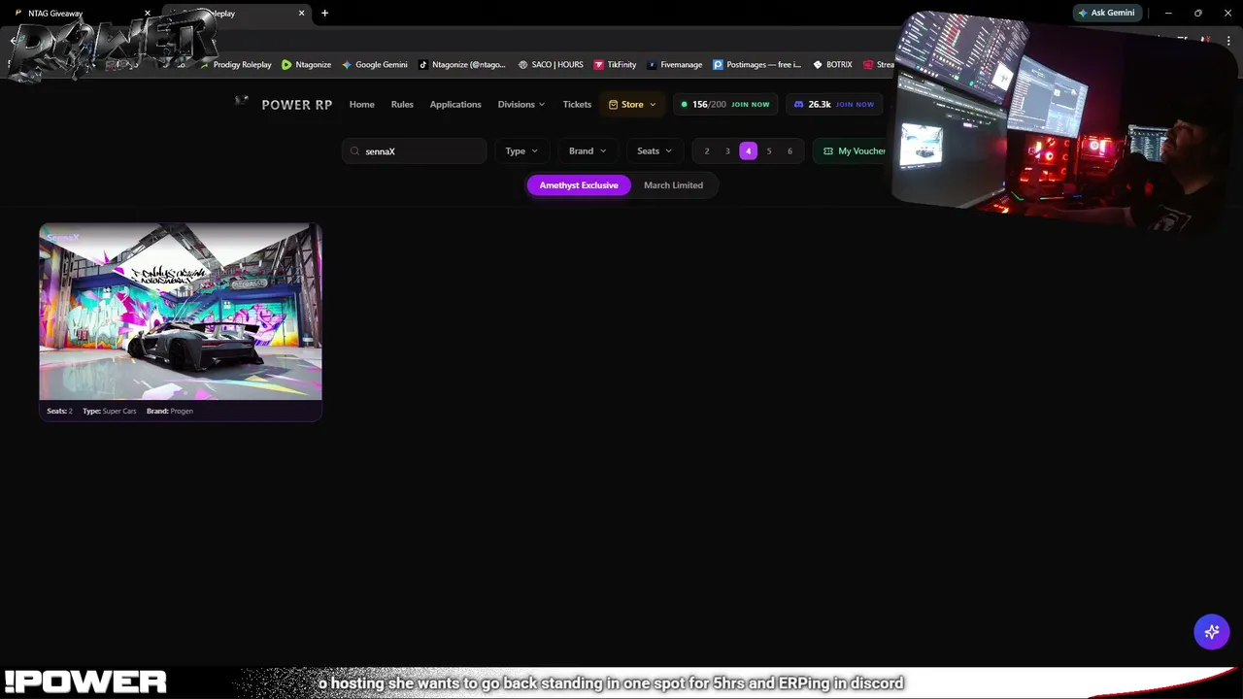
Task: Go to the Home page
Action: pyautogui.click(x=361, y=105)
